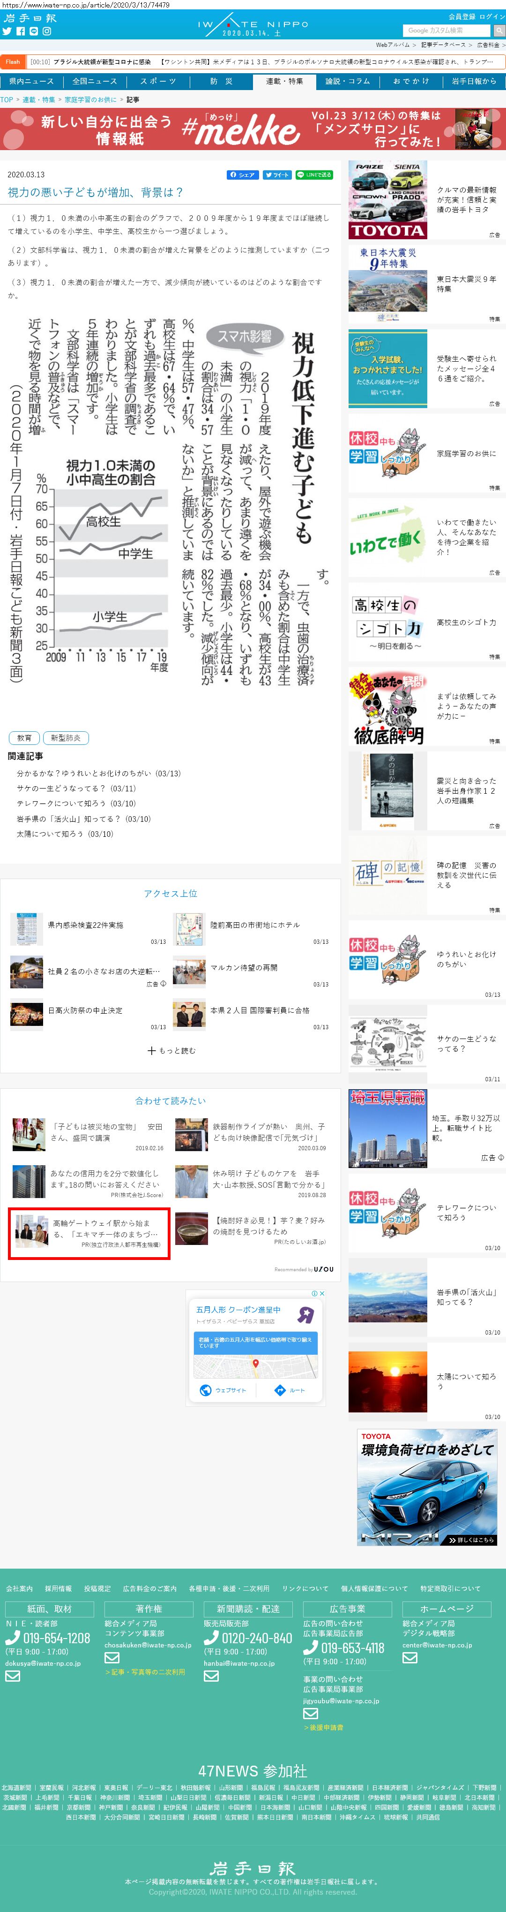Open the Toyota MIRAI ad banner image

(x=427, y=1488)
